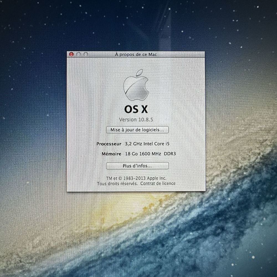Click the zoom button in the title bar
The width and height of the screenshot is (277, 277).
click(x=86, y=54)
